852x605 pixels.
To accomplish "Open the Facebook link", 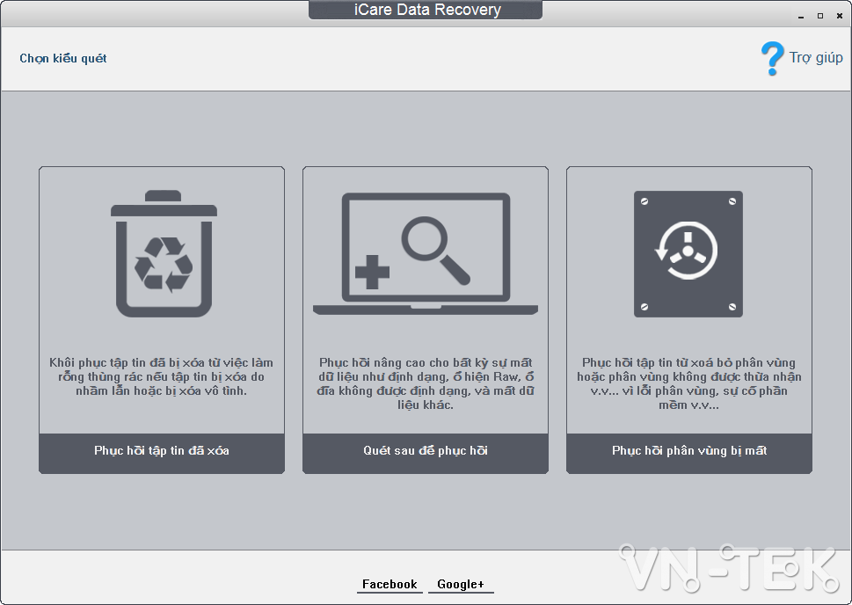I will coord(389,584).
